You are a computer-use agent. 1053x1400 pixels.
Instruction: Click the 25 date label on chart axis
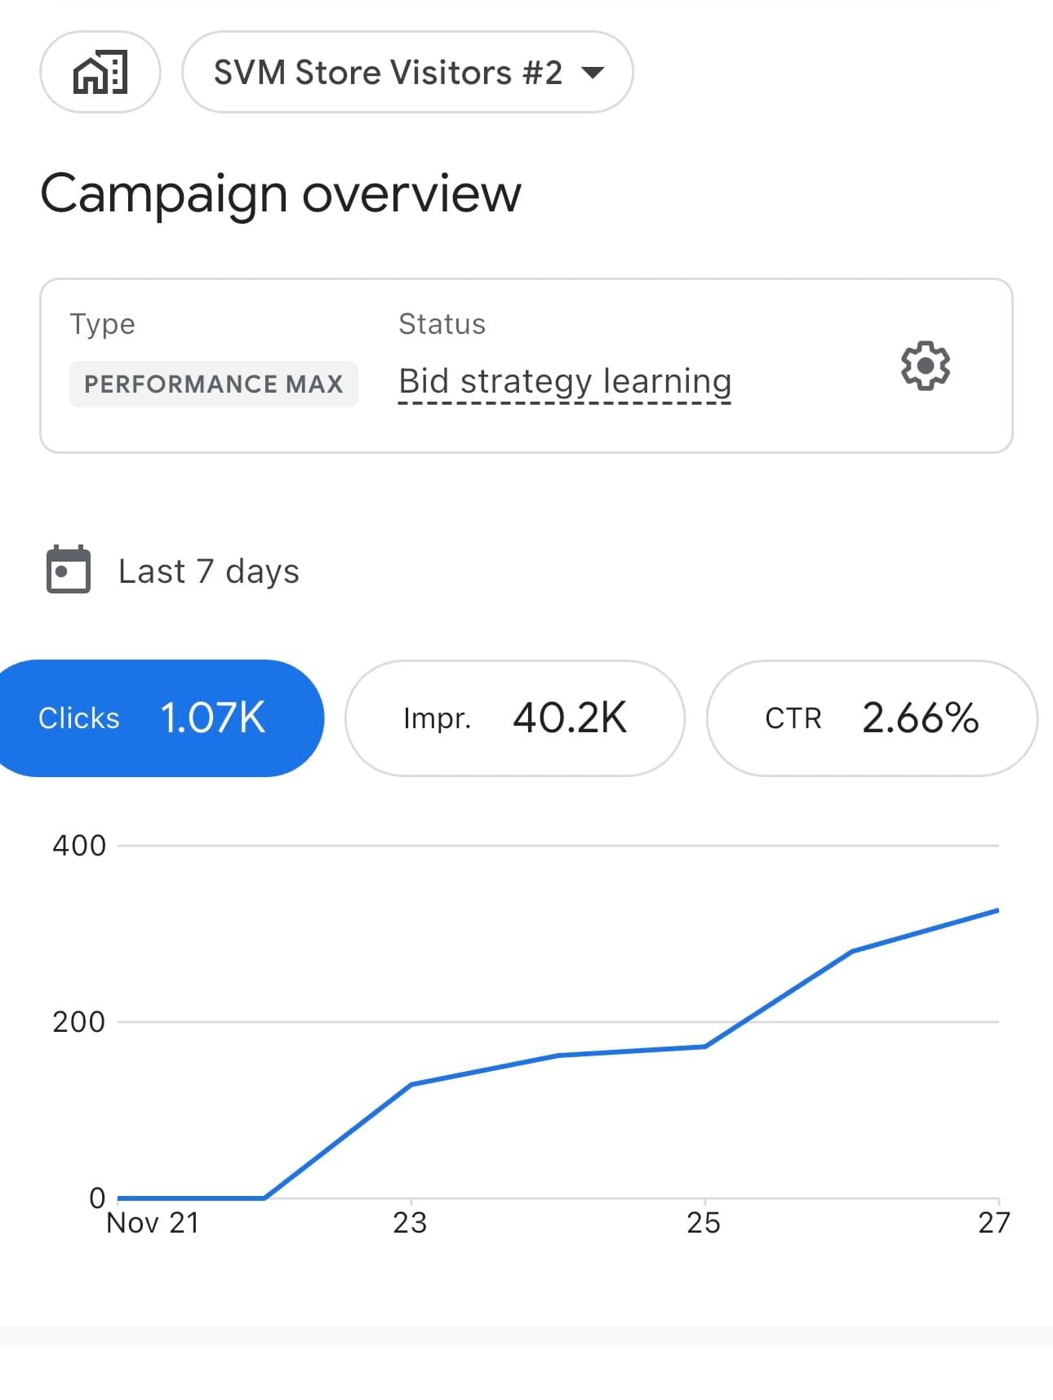pyautogui.click(x=704, y=1223)
